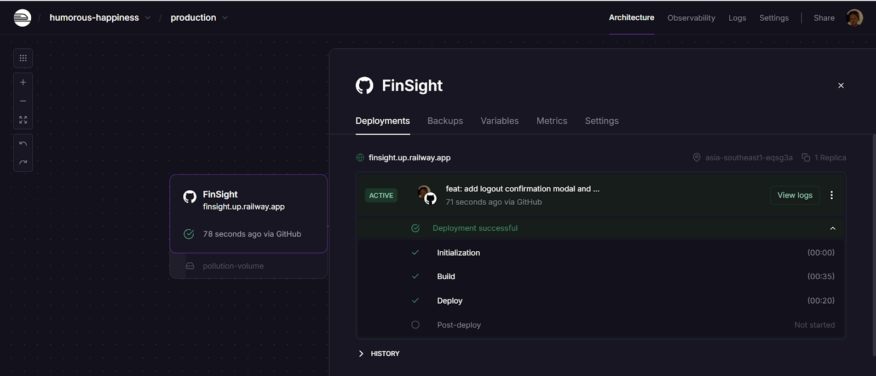Click the Initialization step row label

pyautogui.click(x=458, y=253)
